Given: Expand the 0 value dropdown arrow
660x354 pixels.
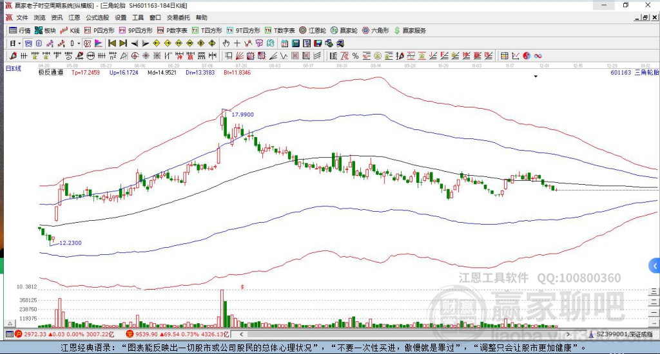Looking at the screenshot, I should pos(79,43).
